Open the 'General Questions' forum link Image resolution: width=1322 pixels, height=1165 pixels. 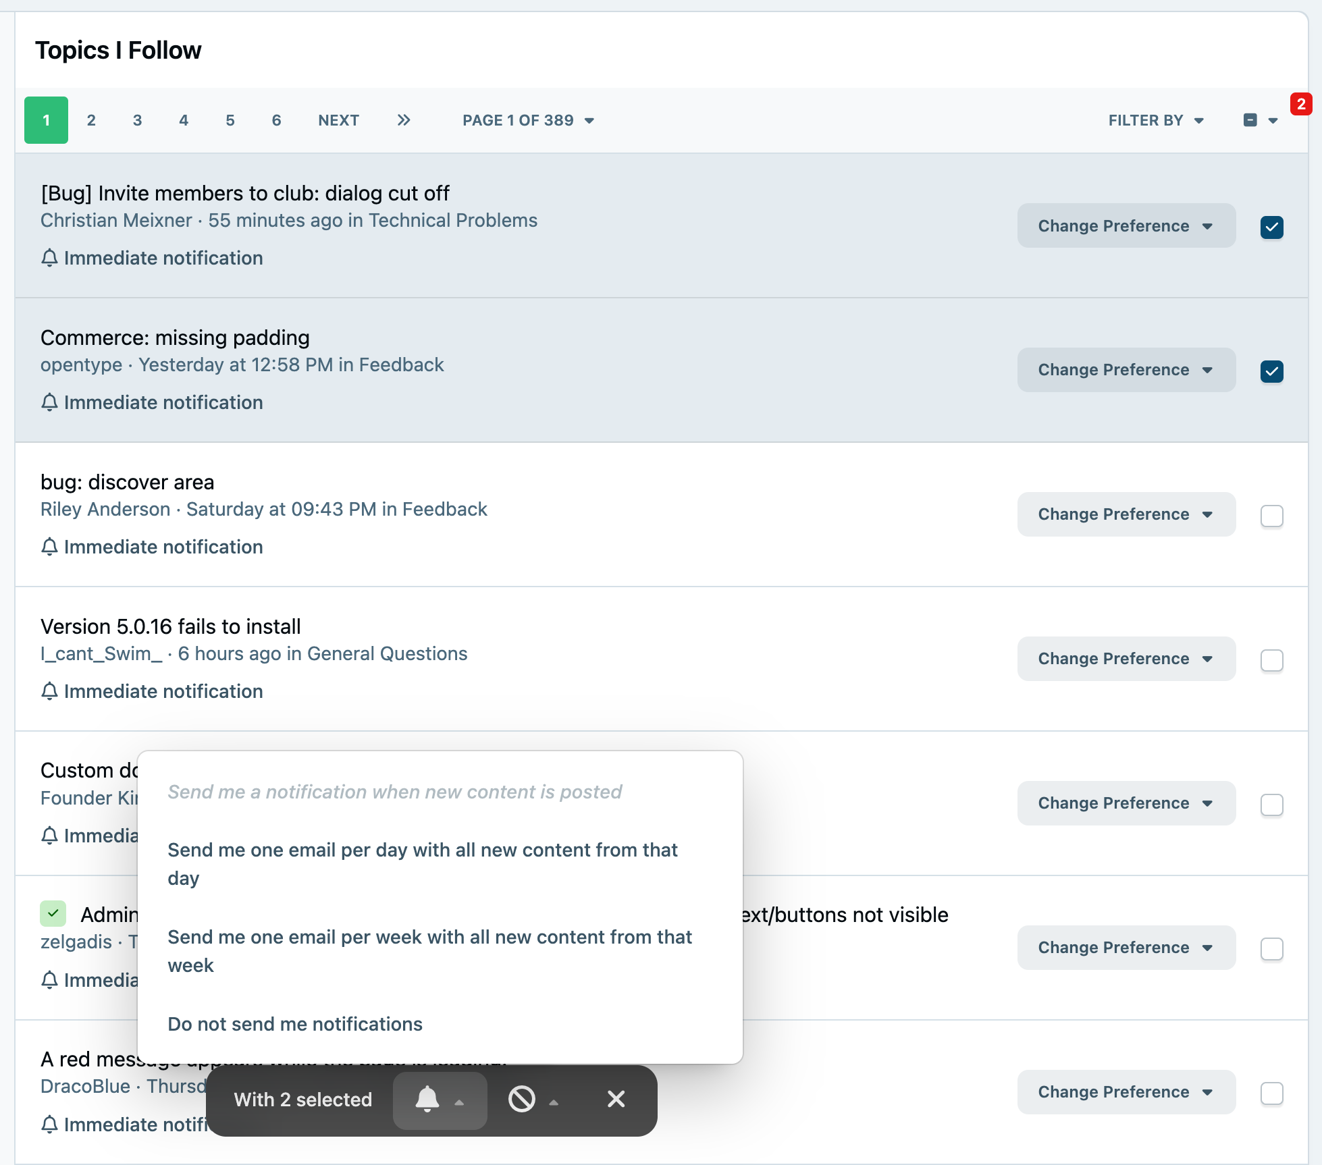388,654
